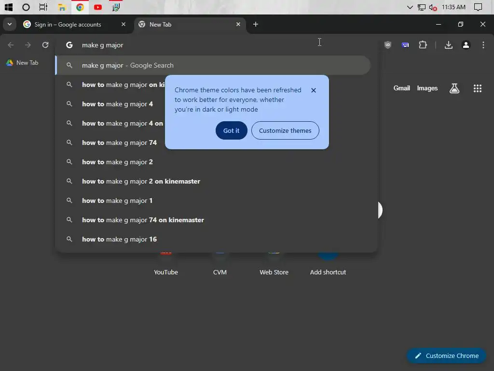Screen dimensions: 494x371
Task: Open the taskbar app with network computers icon
Action: click(x=116, y=7)
